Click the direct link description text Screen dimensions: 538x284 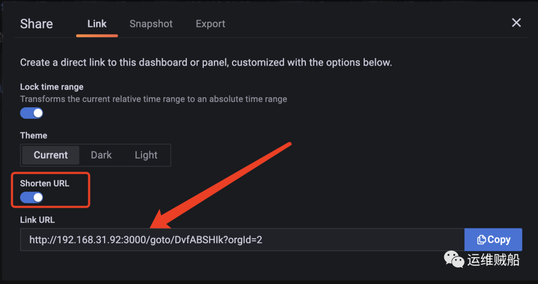coord(206,63)
